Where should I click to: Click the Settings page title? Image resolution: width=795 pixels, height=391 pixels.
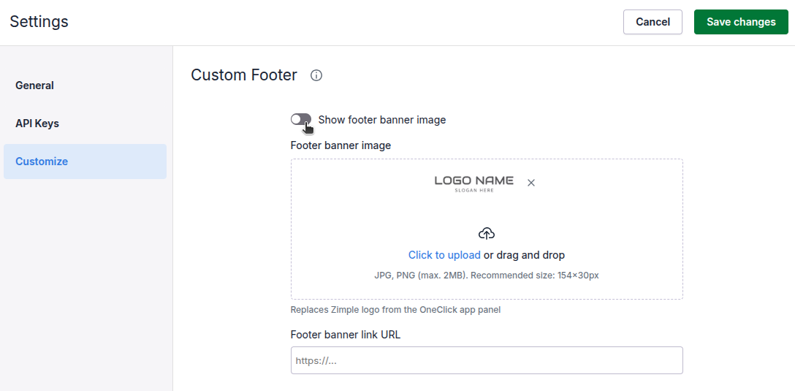click(39, 22)
